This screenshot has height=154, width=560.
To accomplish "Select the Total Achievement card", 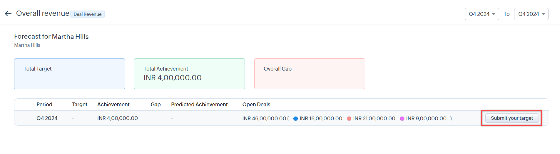I will click(189, 74).
